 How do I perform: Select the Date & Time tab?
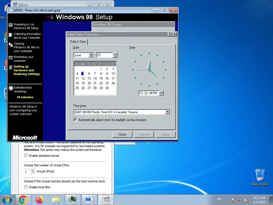pyautogui.click(x=78, y=41)
